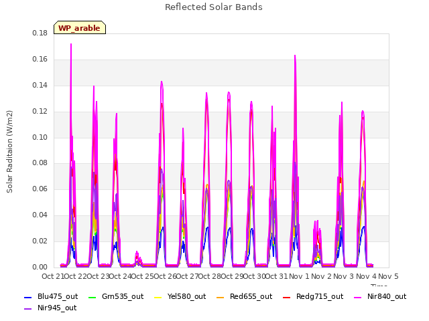
Task: Click the Nov 3 x-axis date label
Action: pyautogui.click(x=344, y=276)
